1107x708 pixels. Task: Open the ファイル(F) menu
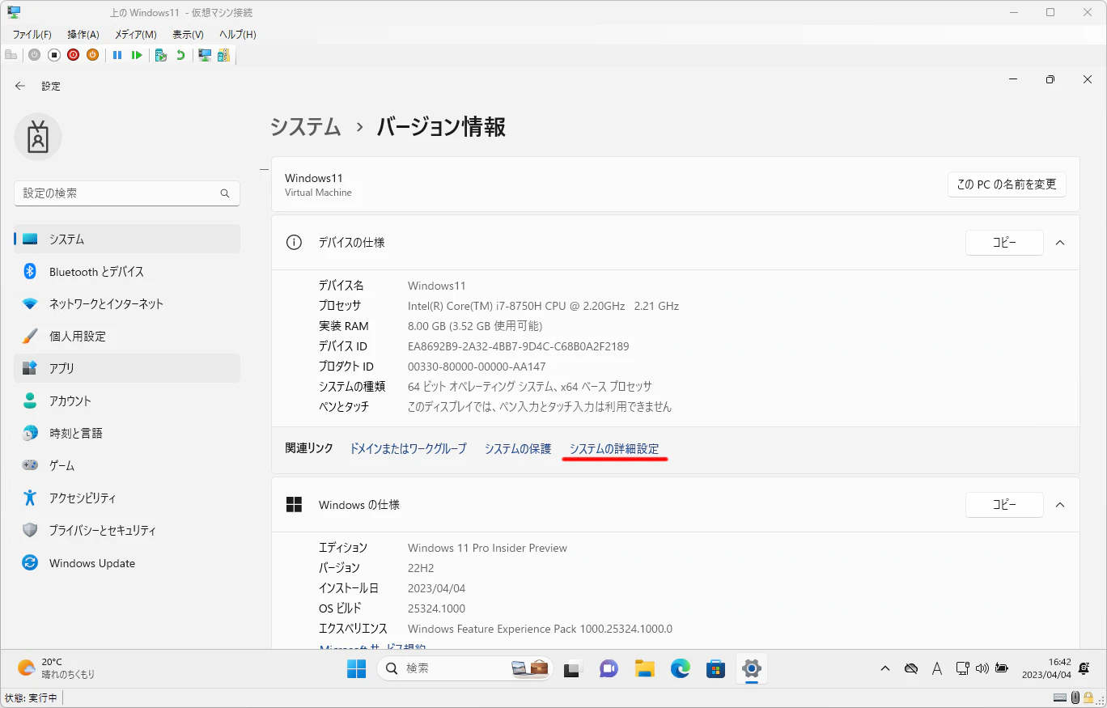(x=32, y=35)
